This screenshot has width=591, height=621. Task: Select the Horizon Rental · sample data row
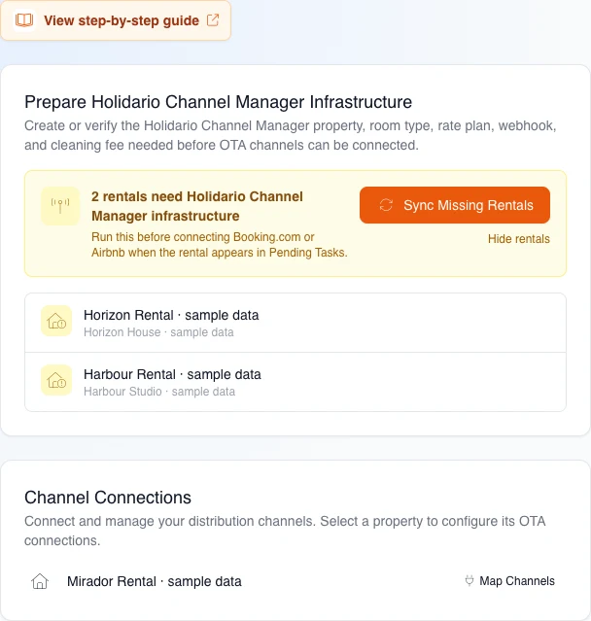[295, 323]
